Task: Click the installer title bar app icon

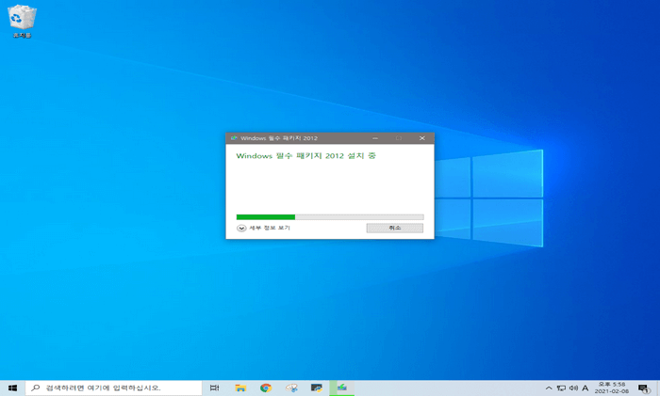Action: click(234, 138)
